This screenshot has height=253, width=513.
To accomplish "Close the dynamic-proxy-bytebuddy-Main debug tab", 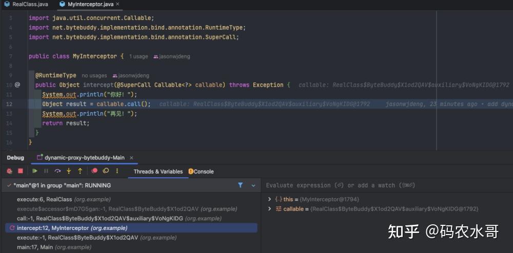I will [129, 158].
